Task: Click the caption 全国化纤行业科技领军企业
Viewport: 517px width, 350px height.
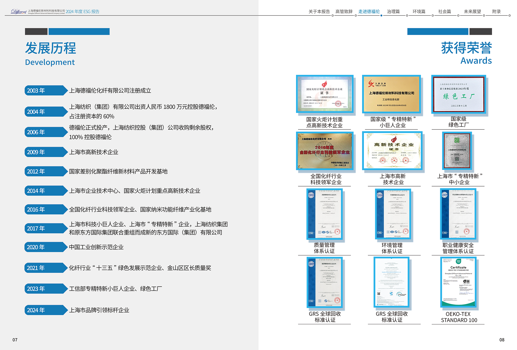Action: click(326, 179)
